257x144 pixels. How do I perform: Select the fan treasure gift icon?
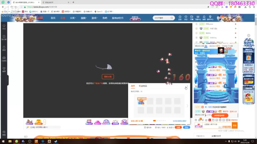(x=106, y=122)
